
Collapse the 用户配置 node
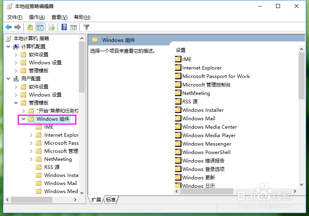pos(8,79)
